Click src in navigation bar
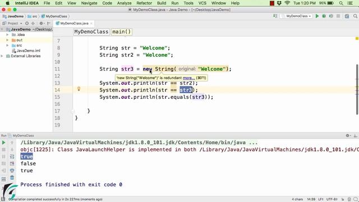This screenshot has width=359, height=202. click(x=33, y=16)
